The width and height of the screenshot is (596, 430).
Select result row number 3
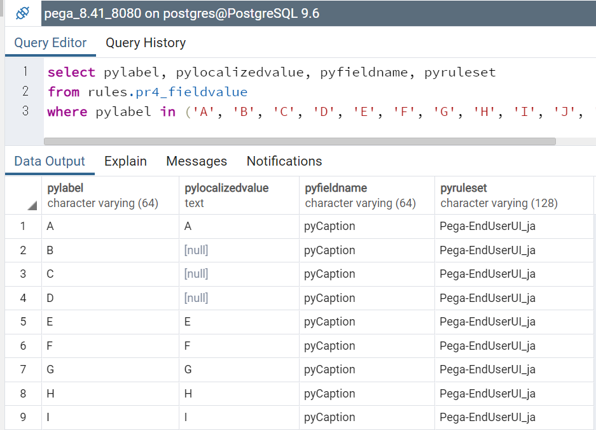pyautogui.click(x=23, y=274)
